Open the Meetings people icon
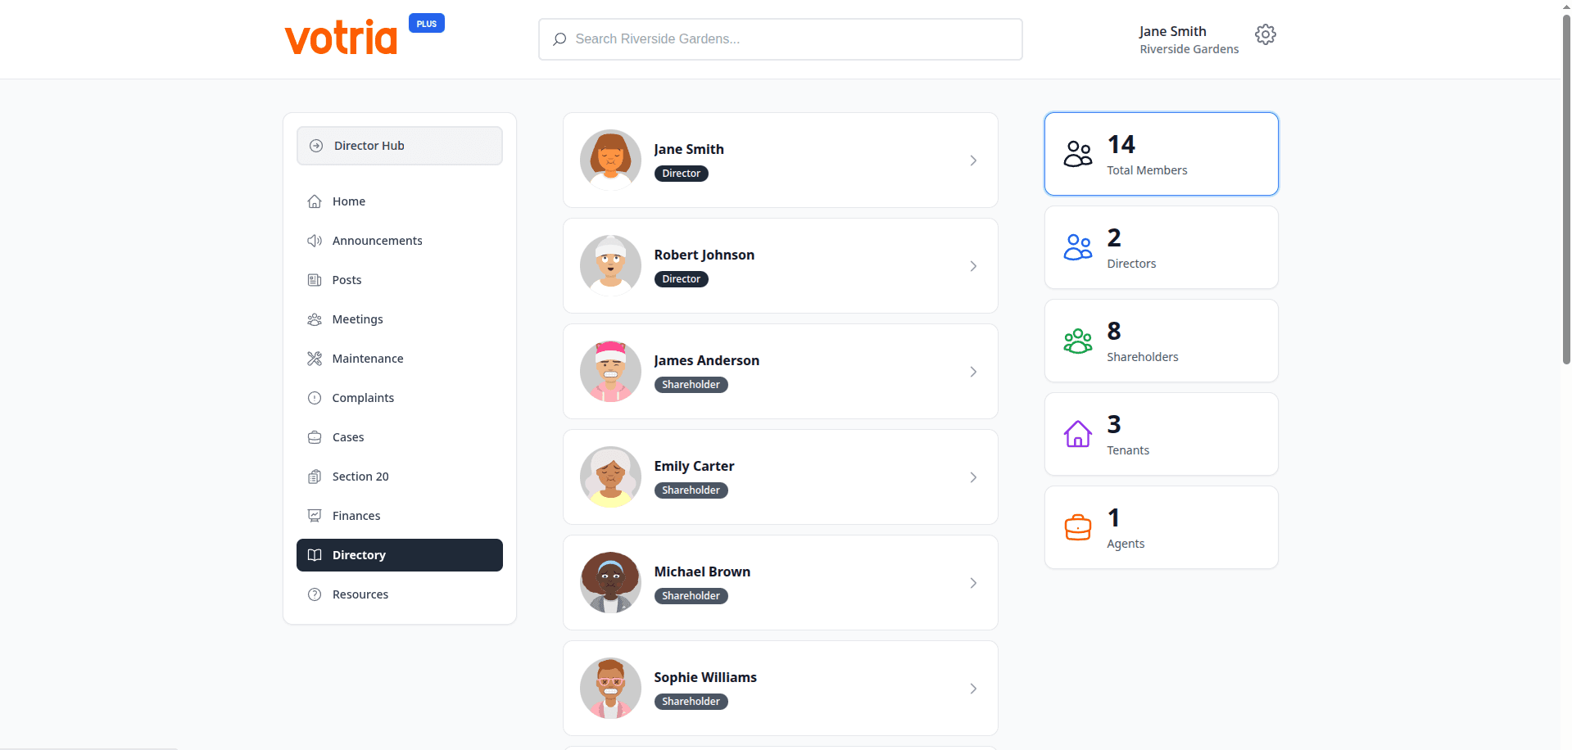Screen dimensions: 1572x750 (x=315, y=319)
